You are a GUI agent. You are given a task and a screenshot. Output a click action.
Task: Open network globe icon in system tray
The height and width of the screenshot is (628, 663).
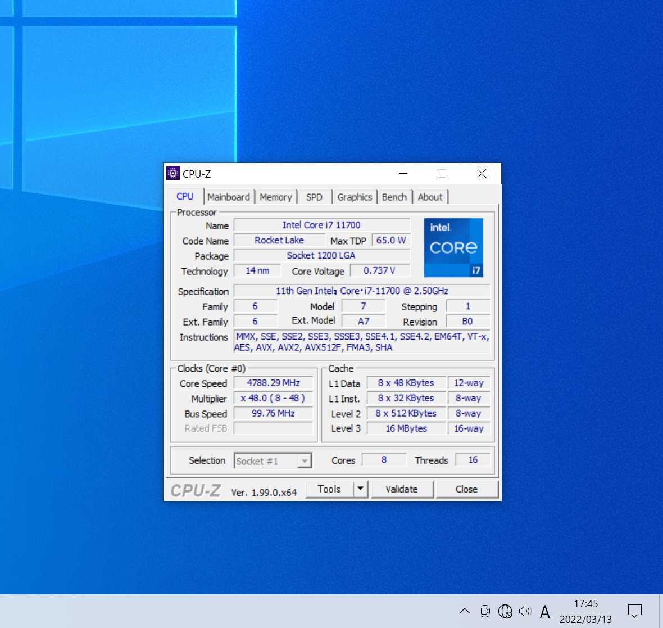click(505, 611)
